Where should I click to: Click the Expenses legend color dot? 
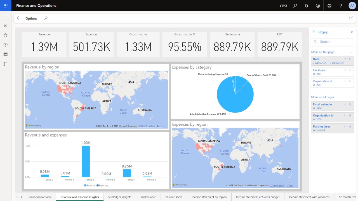pos(98,185)
